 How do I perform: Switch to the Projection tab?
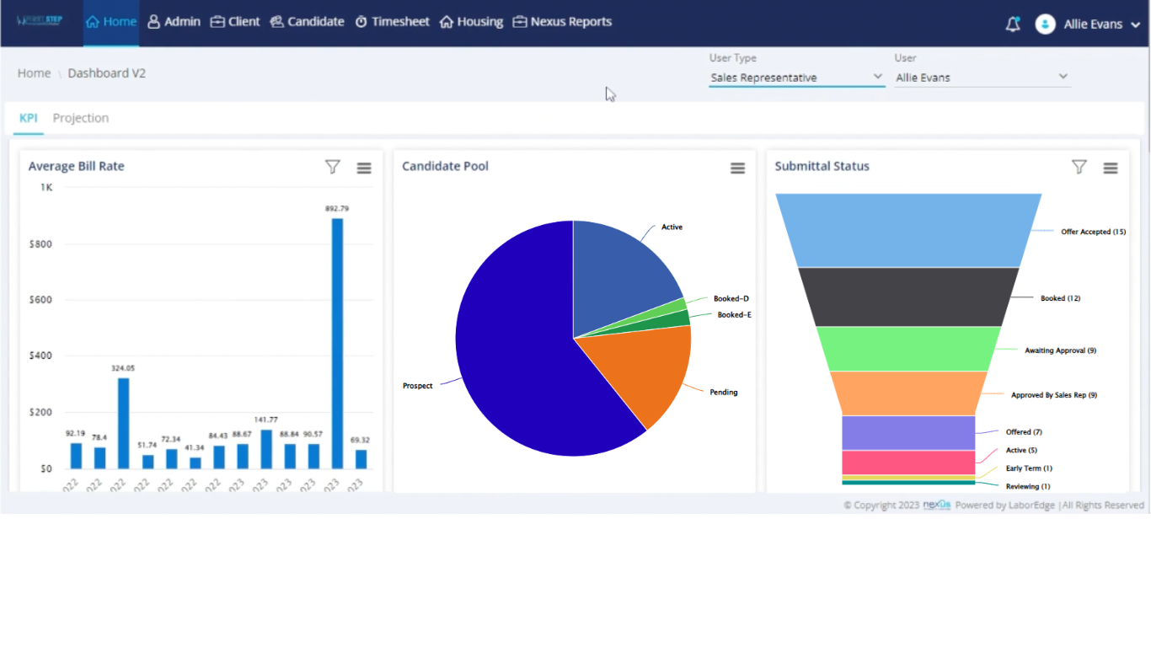[81, 118]
